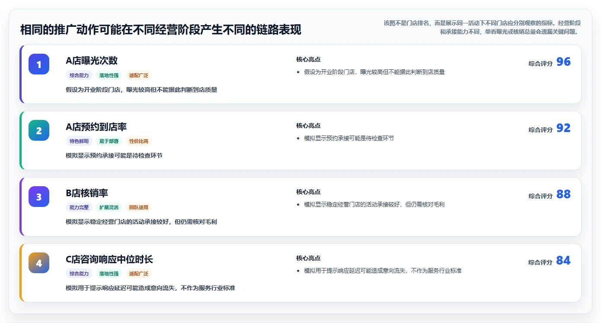This screenshot has height=323, width=601.
Task: Click 核心亮点 heading in C店咨询响应中位时长 card
Action: point(308,258)
